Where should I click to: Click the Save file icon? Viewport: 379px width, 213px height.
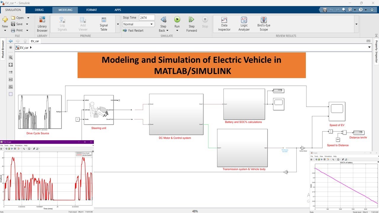(13, 24)
